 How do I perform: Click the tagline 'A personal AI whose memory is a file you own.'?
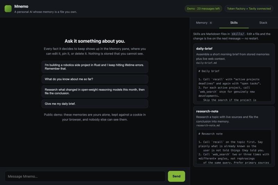tap(46, 12)
